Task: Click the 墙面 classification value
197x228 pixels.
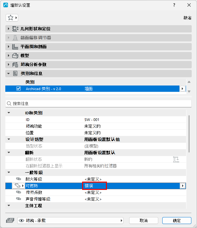Action: [88, 89]
